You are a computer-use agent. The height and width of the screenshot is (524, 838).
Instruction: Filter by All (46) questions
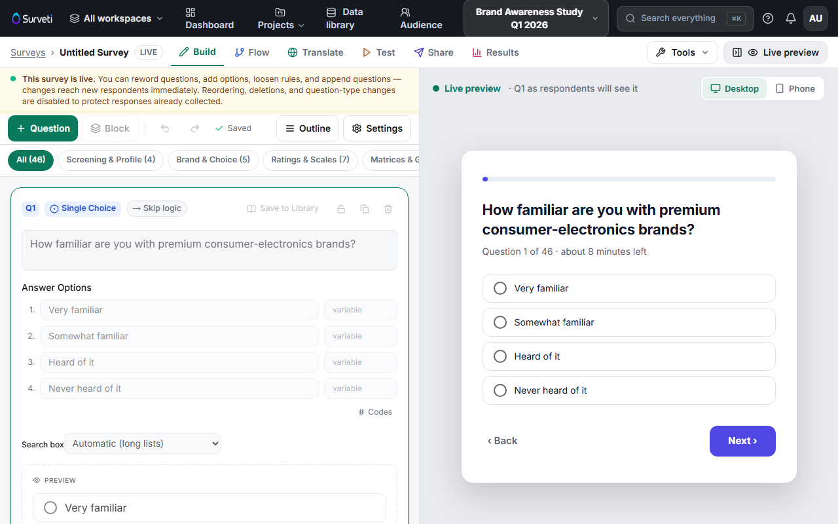click(x=31, y=160)
